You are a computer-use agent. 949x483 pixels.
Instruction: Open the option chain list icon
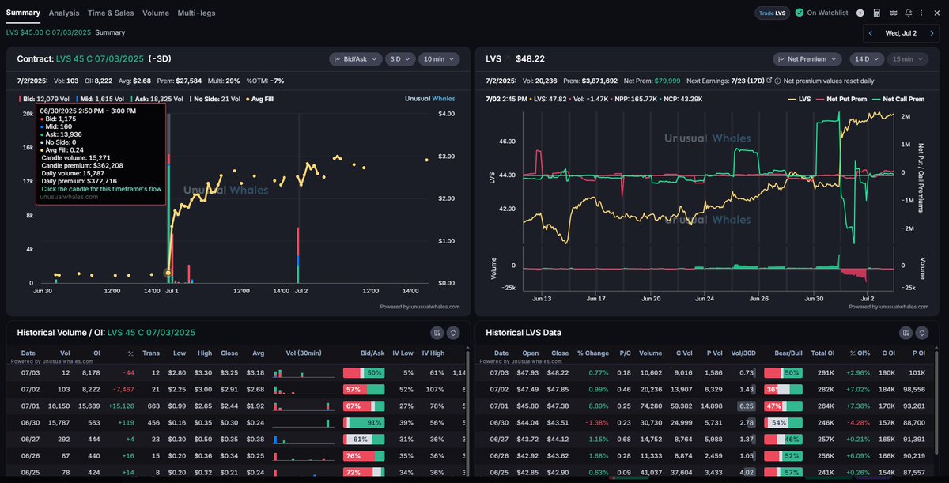pyautogui.click(x=893, y=13)
